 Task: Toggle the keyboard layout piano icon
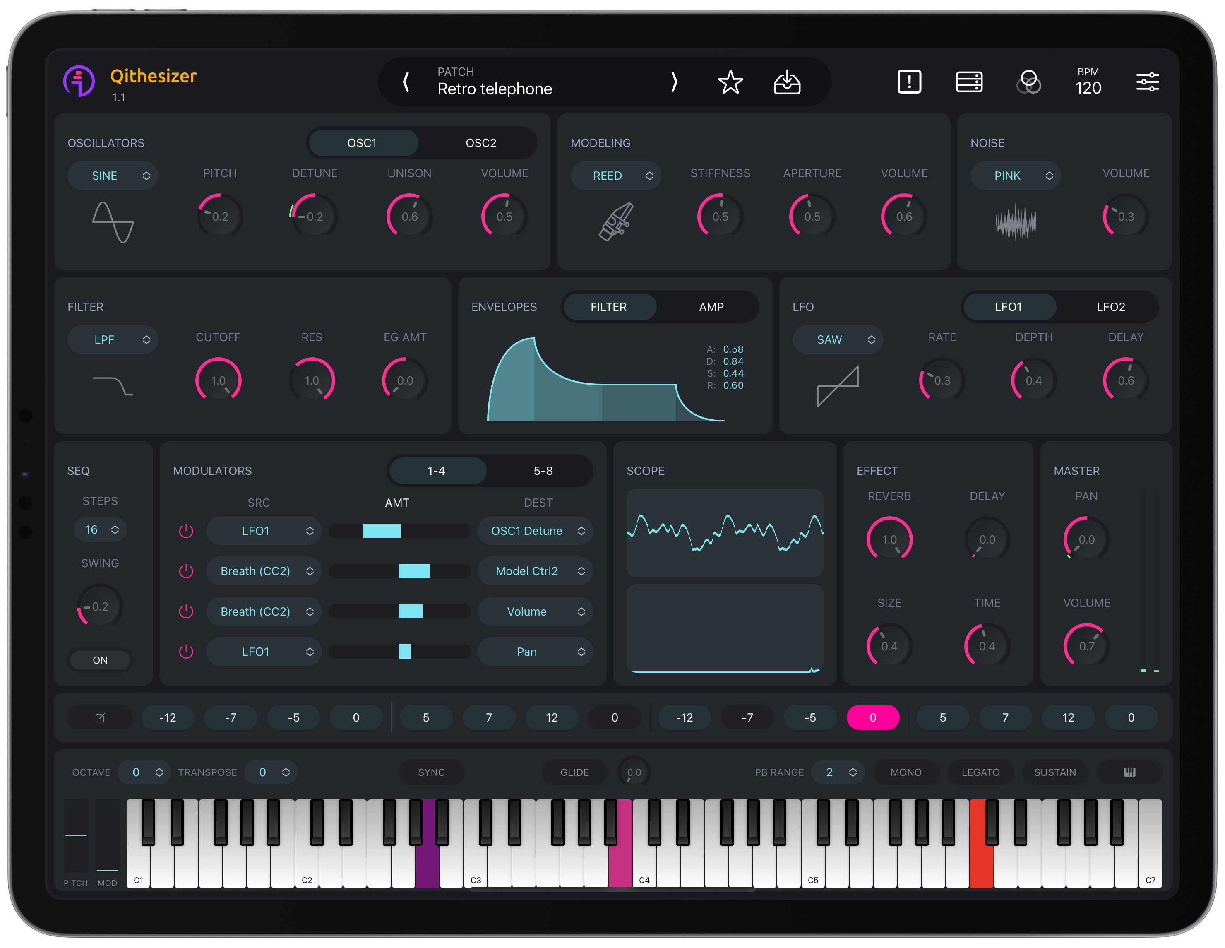point(1129,772)
